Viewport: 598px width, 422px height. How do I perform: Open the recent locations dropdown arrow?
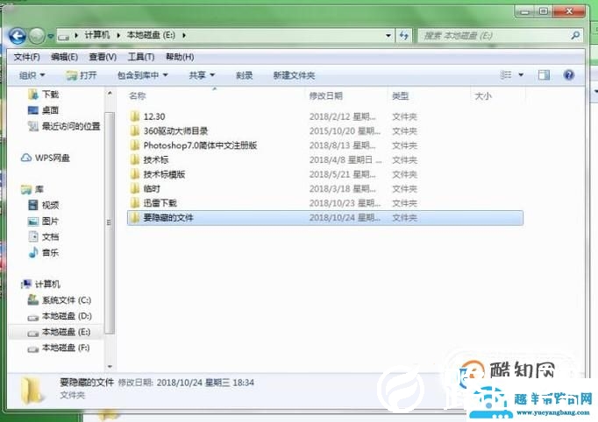(50, 37)
